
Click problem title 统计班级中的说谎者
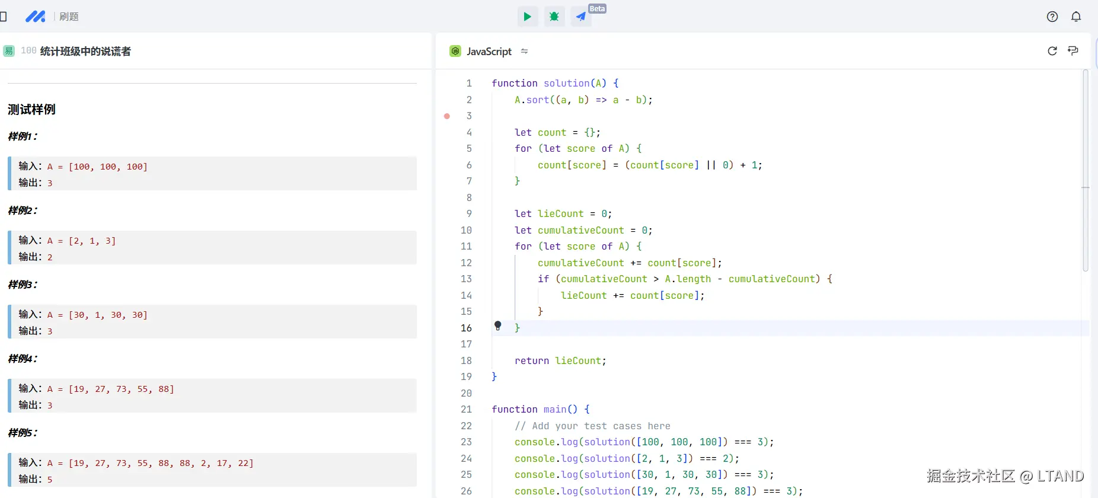click(85, 52)
